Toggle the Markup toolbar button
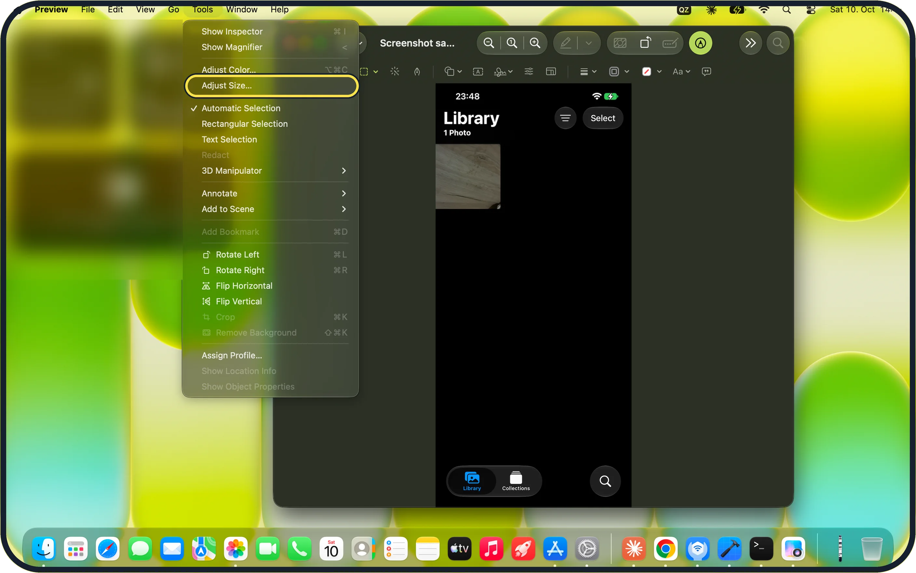Viewport: 916px width, 573px height. point(700,43)
